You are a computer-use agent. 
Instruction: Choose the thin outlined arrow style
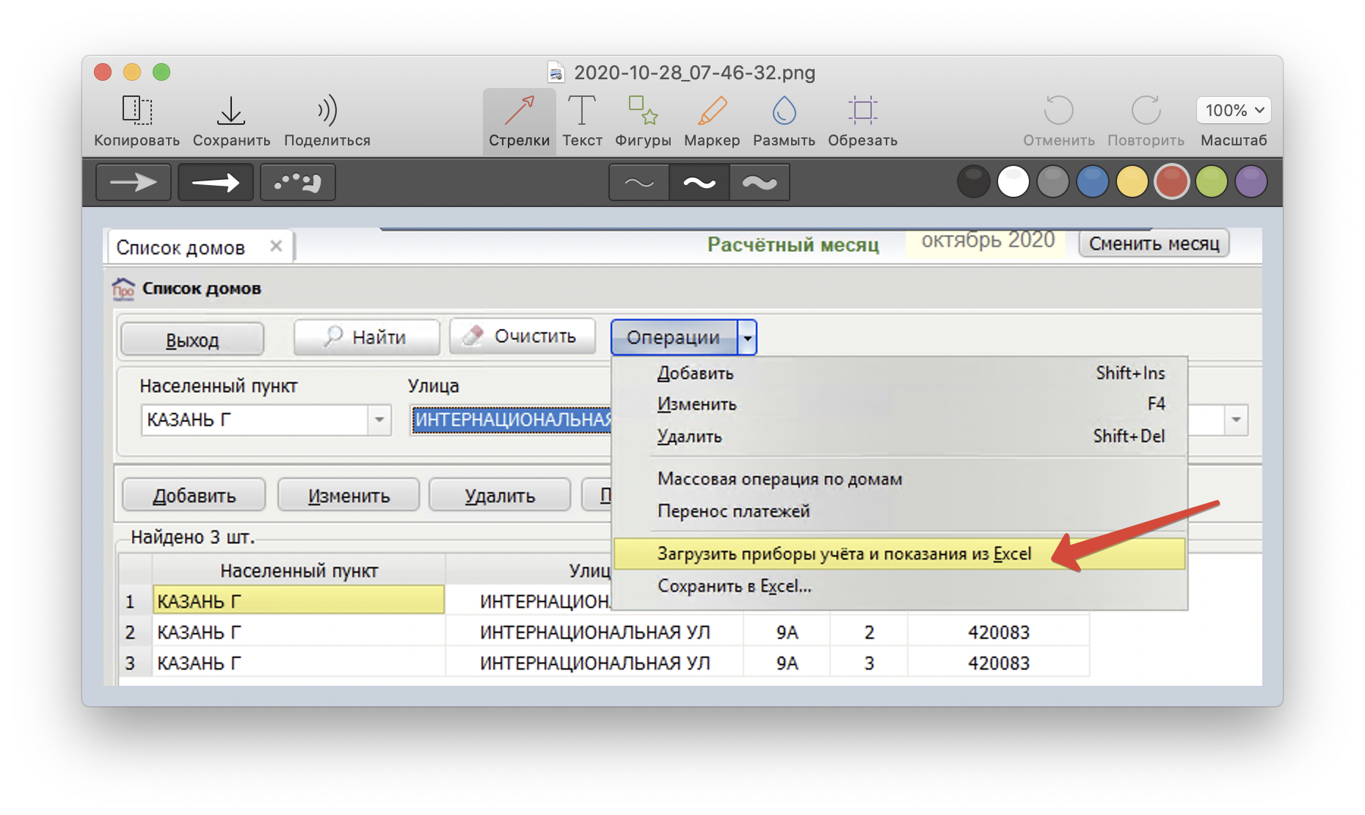(x=134, y=182)
